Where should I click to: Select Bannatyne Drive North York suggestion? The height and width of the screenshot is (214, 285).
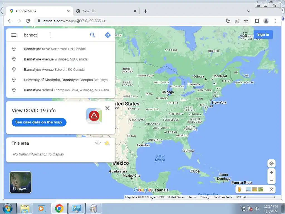coord(61,49)
